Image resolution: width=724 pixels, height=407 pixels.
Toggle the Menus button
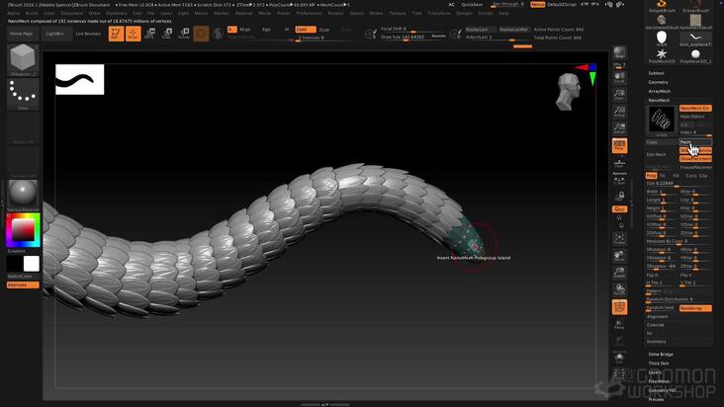[x=537, y=5]
